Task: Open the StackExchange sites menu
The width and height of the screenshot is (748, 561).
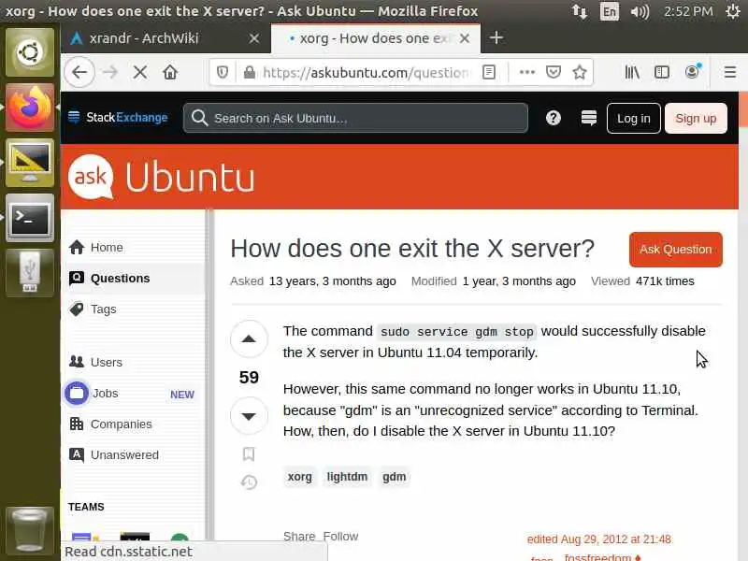Action: pyautogui.click(x=118, y=118)
